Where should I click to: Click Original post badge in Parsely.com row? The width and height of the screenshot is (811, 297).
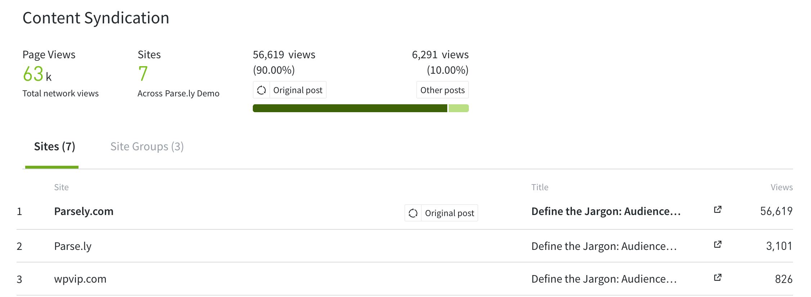[x=449, y=213]
